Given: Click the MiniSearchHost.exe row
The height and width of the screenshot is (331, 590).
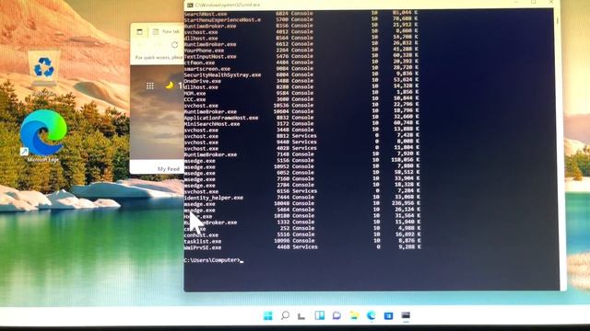Looking at the screenshot, I should [301, 123].
